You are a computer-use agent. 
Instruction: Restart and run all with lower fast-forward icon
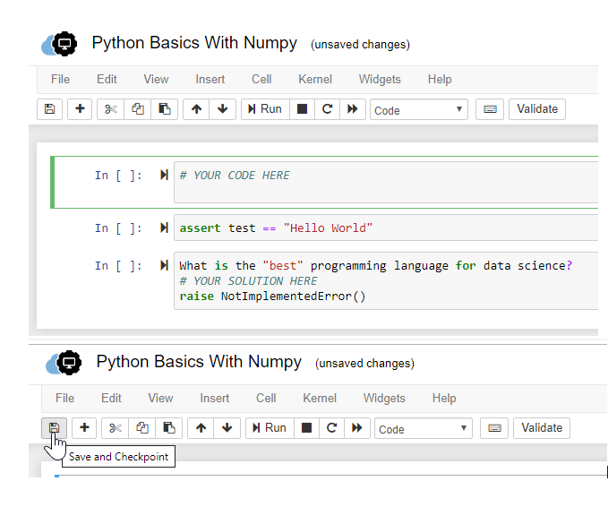[x=357, y=428]
